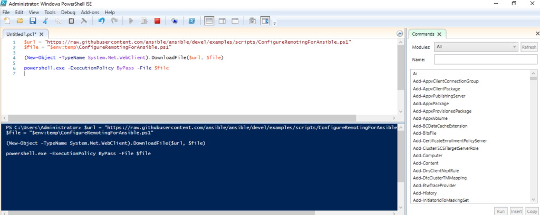540x215 pixels.
Task: Click the Copy button in Commands pane
Action: tap(532, 211)
